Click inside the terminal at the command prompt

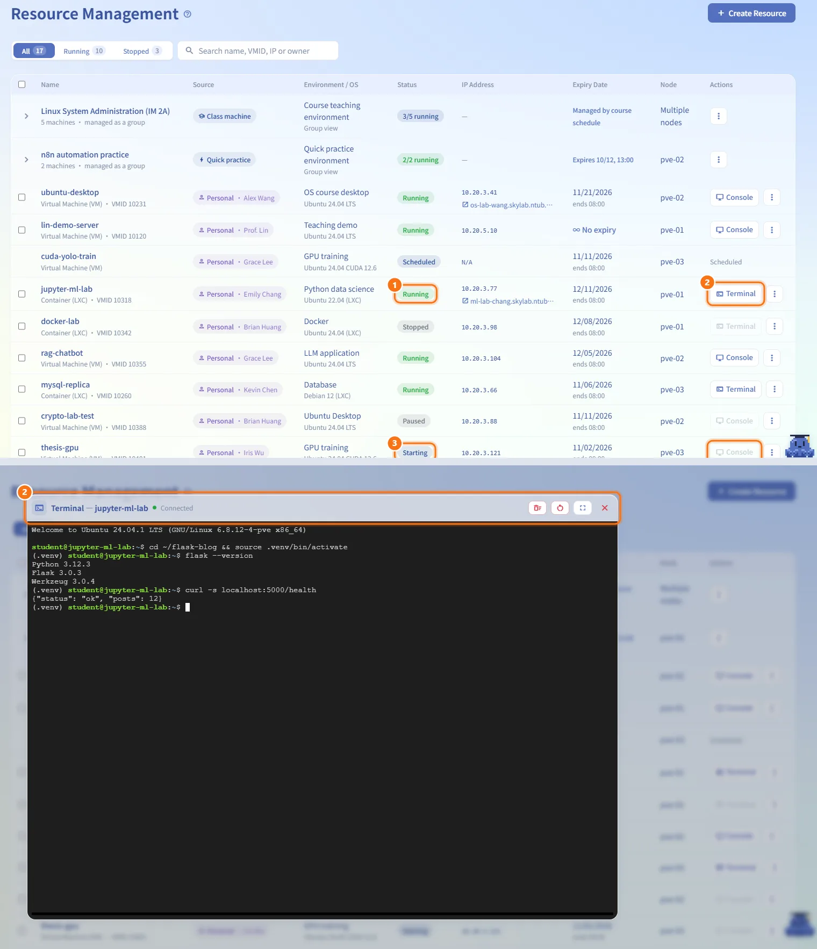(x=188, y=607)
